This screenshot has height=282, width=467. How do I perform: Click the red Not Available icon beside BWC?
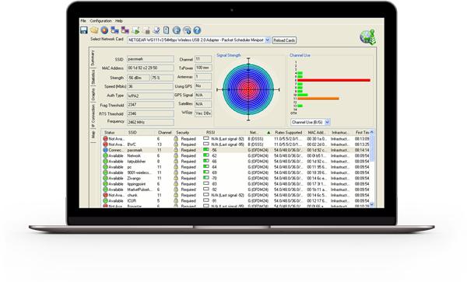105,144
